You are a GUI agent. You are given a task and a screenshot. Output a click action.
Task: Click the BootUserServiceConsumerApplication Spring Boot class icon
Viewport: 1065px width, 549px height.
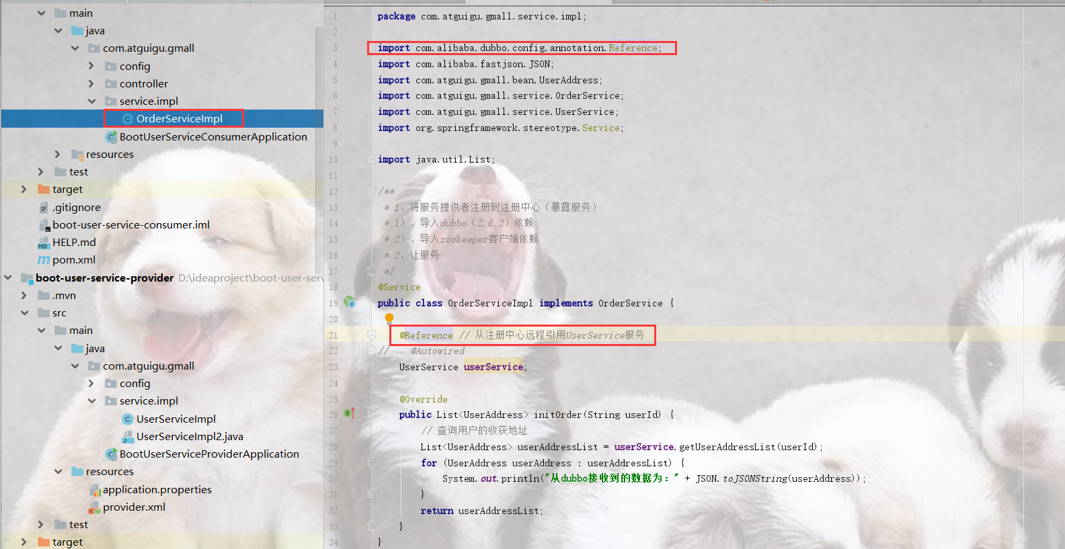tap(111, 136)
